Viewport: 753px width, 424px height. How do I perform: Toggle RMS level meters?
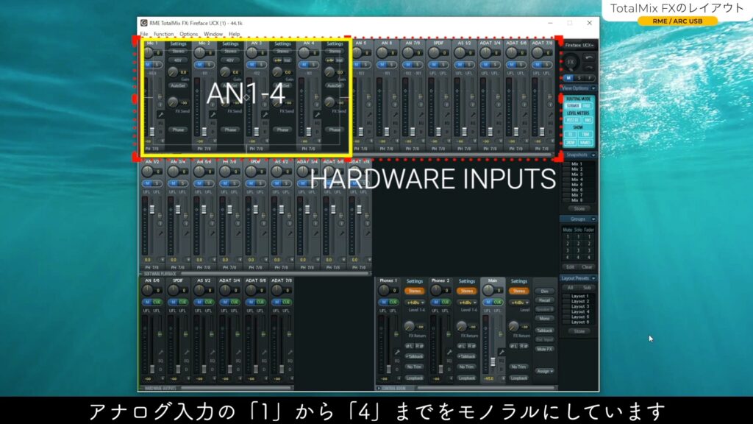coord(588,120)
